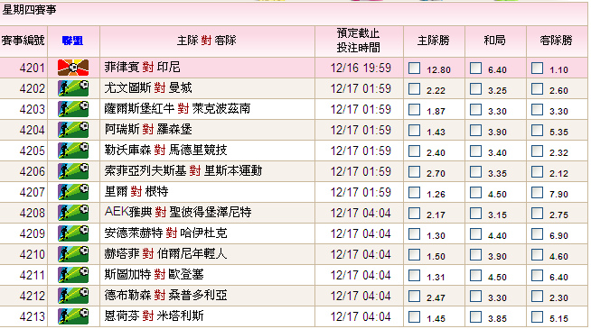Tick draw 3.15 for match 4208
The height and width of the screenshot is (329, 591).
[475, 213]
